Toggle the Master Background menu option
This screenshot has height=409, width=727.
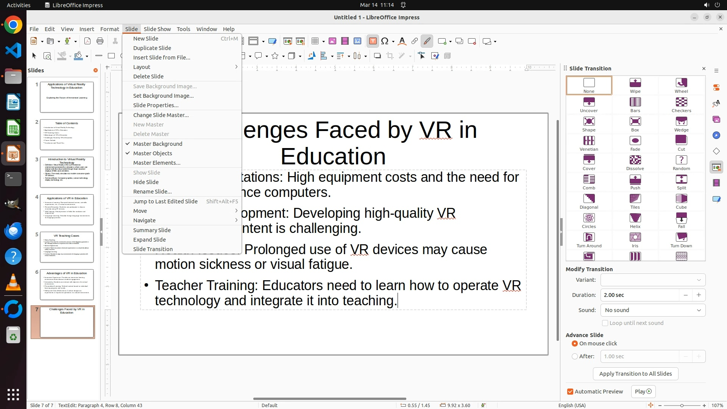point(158,144)
